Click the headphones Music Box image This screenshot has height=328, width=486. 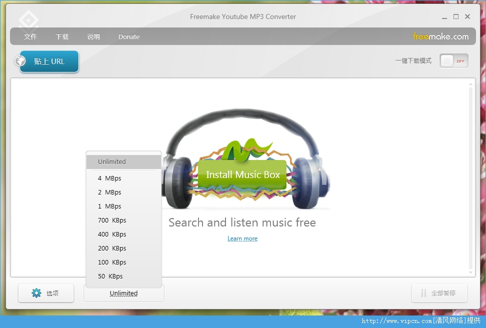246,158
